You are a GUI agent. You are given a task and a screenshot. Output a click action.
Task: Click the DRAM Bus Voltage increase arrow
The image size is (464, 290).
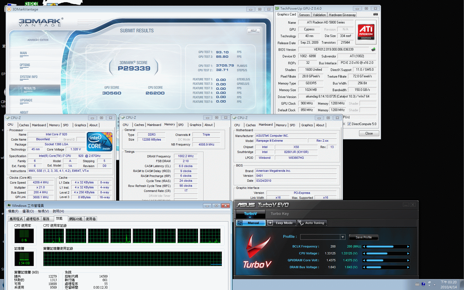(x=408, y=267)
